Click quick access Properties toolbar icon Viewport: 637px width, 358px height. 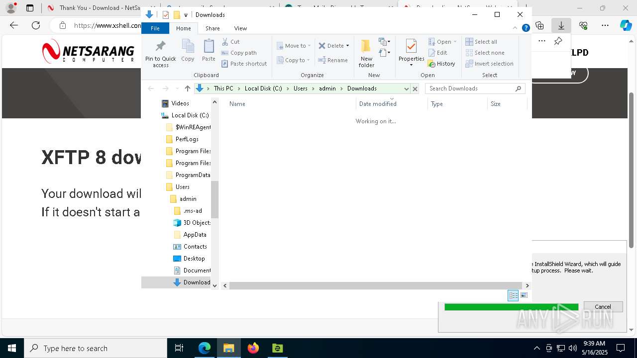tap(166, 15)
